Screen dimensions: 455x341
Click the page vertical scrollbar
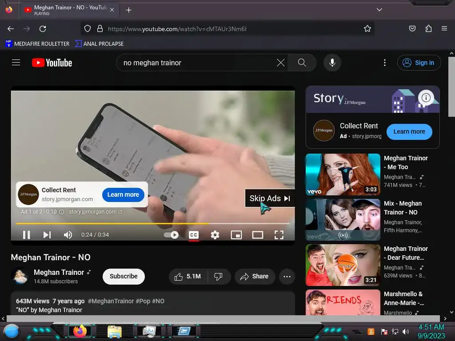(451, 87)
